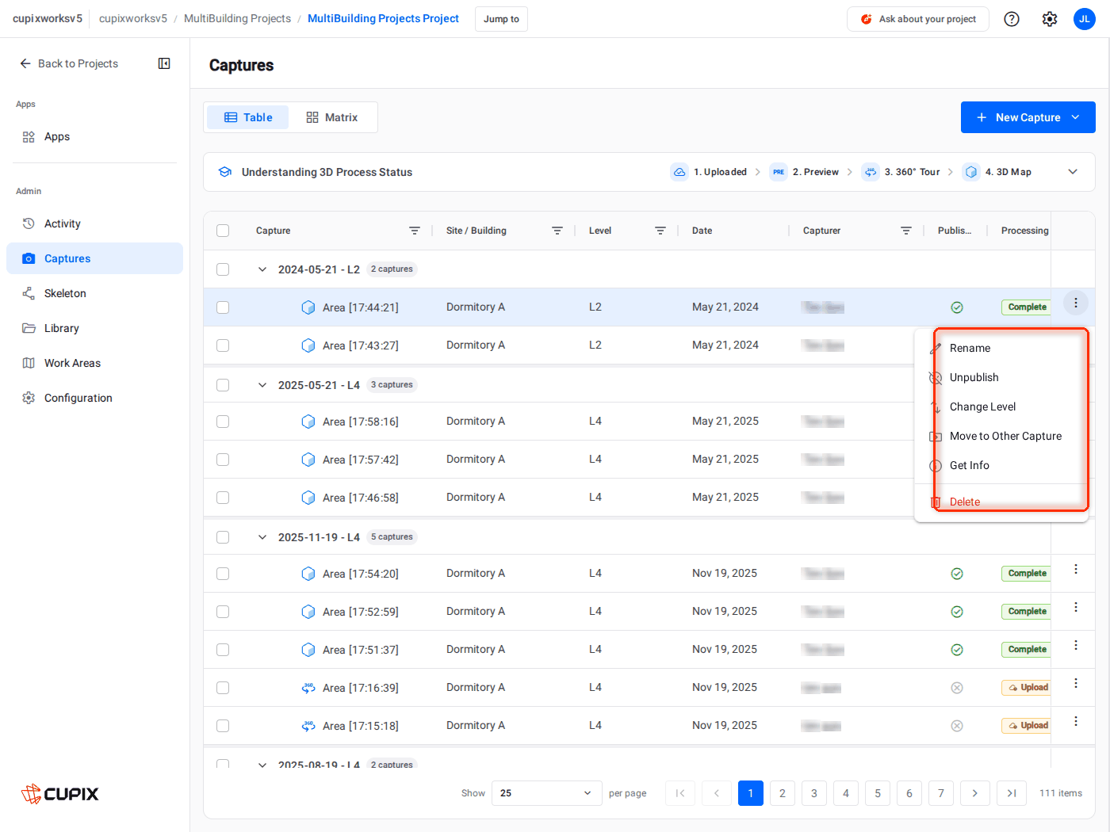Open the more options menu for Area [17:44:21]
The image size is (1110, 832).
pos(1076,303)
